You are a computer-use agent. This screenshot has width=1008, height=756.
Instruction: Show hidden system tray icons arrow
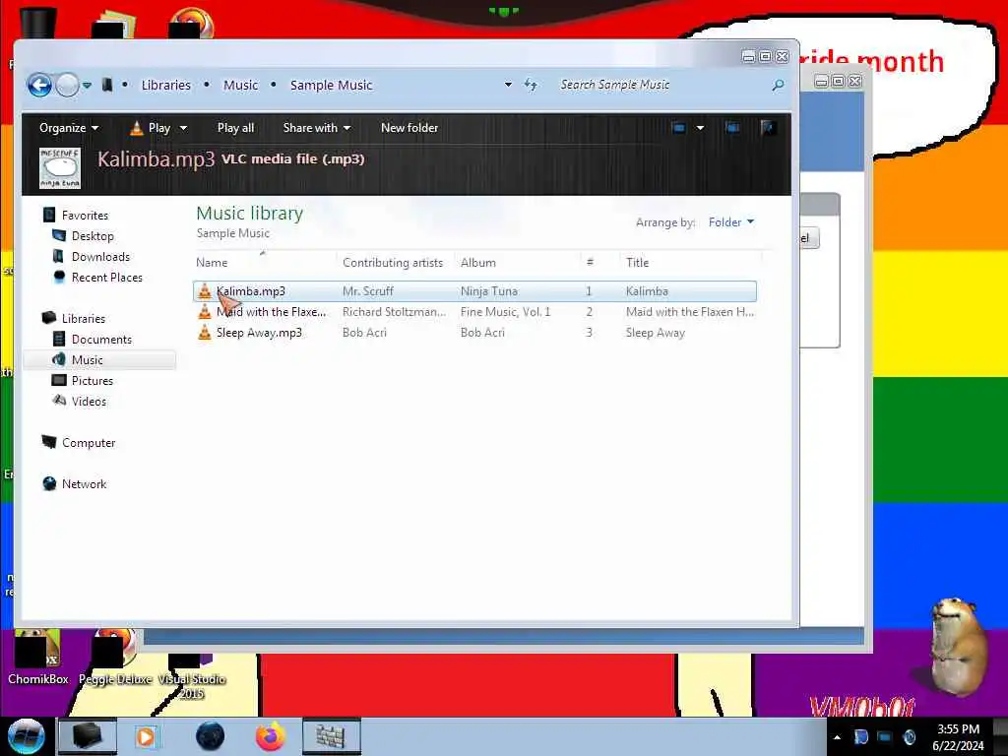pos(837,737)
